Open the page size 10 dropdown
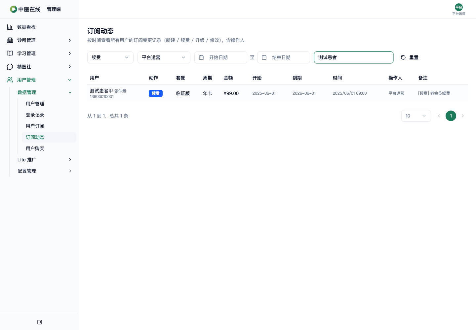Viewport: 476px width, 330px height. (x=416, y=116)
